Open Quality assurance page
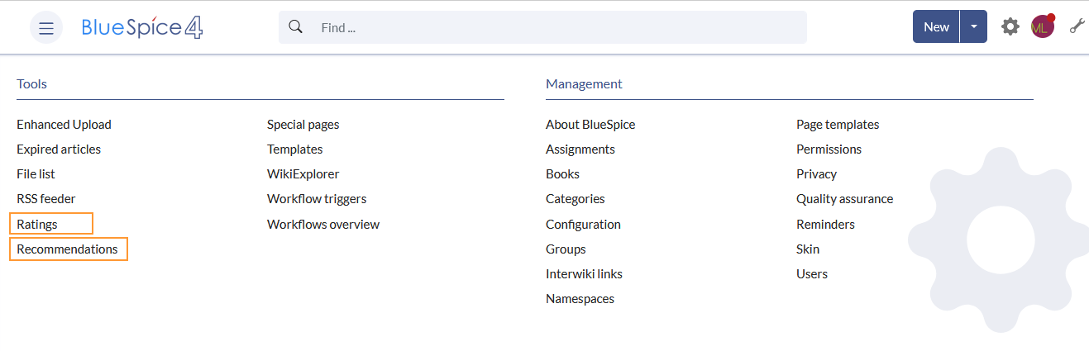The width and height of the screenshot is (1089, 351). 844,199
